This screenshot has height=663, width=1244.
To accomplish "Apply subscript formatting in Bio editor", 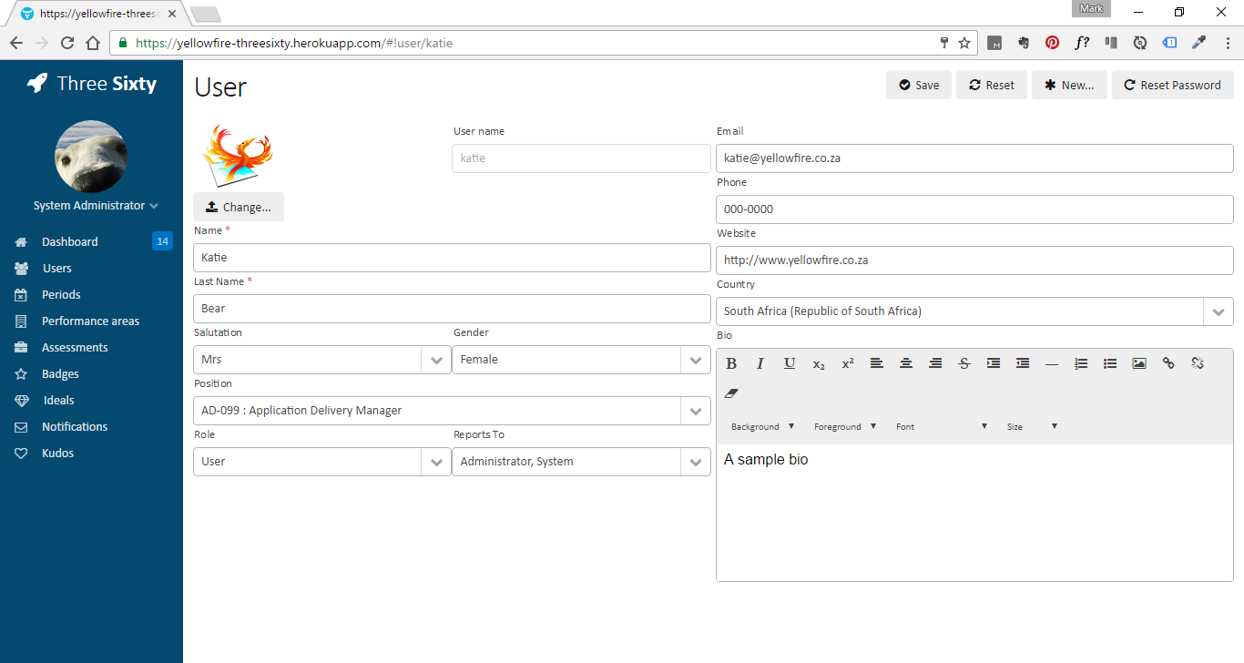I will [819, 363].
